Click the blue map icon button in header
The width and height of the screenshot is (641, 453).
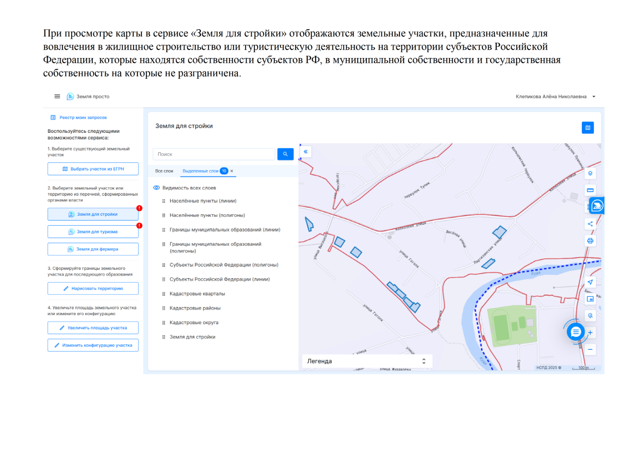pyautogui.click(x=587, y=128)
